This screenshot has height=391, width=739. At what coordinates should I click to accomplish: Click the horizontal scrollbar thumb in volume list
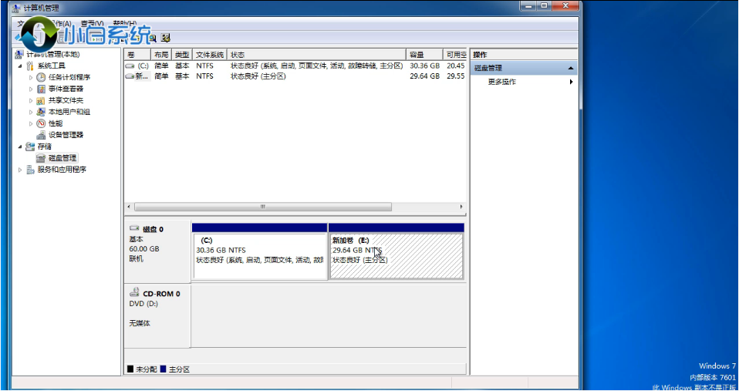tap(262, 207)
